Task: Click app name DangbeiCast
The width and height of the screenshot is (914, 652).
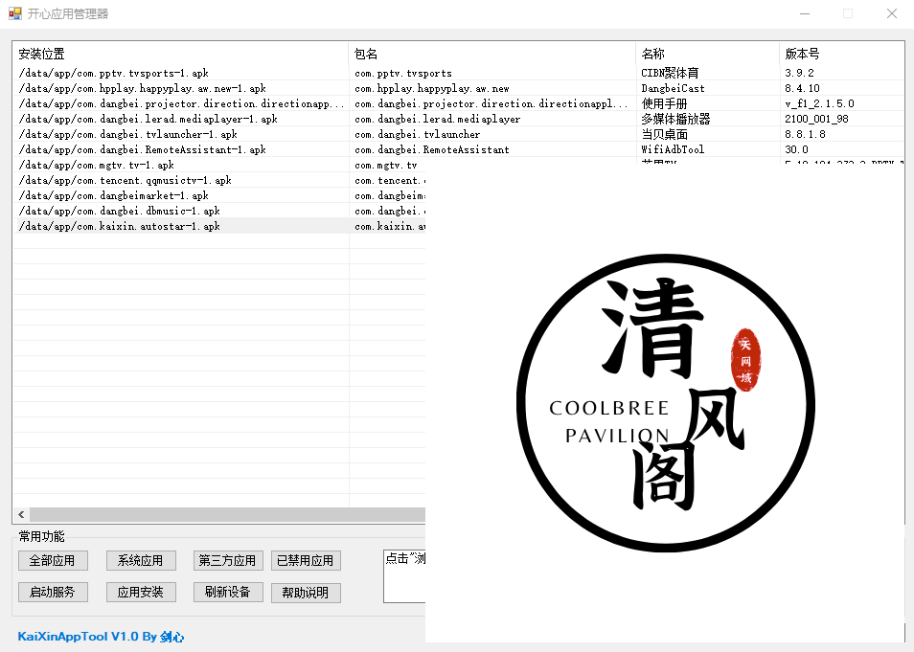Action: coord(674,88)
